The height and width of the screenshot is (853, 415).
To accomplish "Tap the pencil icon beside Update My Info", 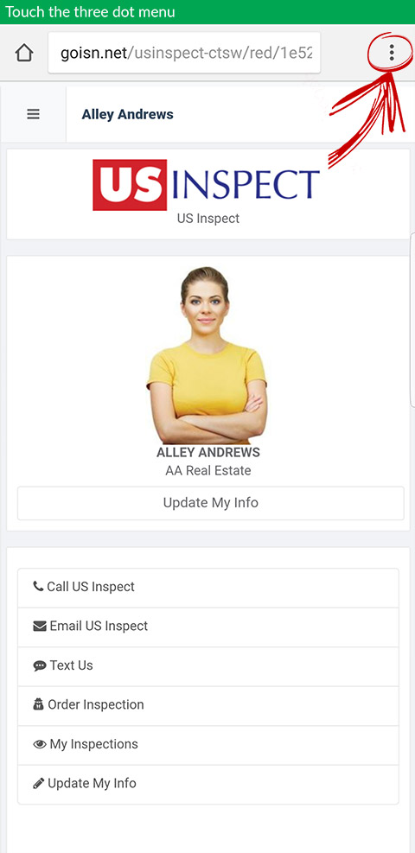I will click(39, 783).
